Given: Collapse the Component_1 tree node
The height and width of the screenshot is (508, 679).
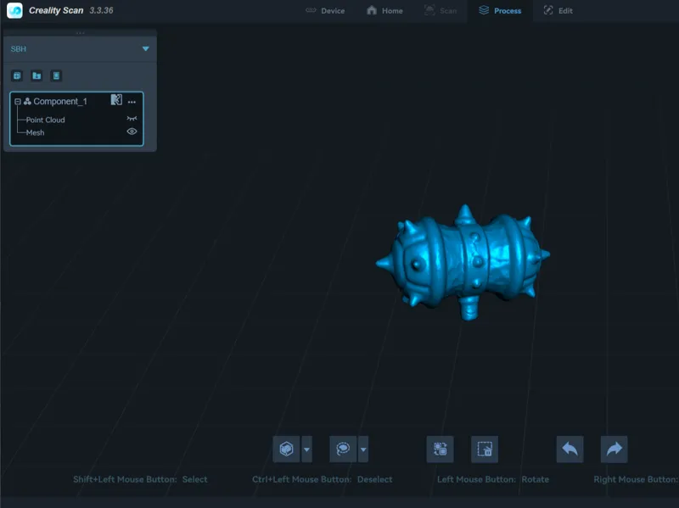Looking at the screenshot, I should click(x=18, y=102).
